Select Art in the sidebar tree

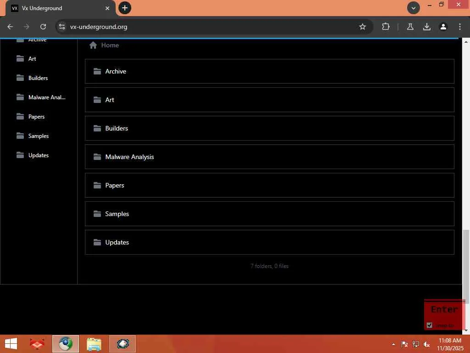pos(32,59)
